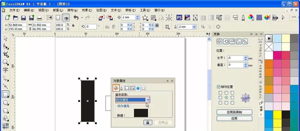Create a new document from the toolbar

(8, 18)
